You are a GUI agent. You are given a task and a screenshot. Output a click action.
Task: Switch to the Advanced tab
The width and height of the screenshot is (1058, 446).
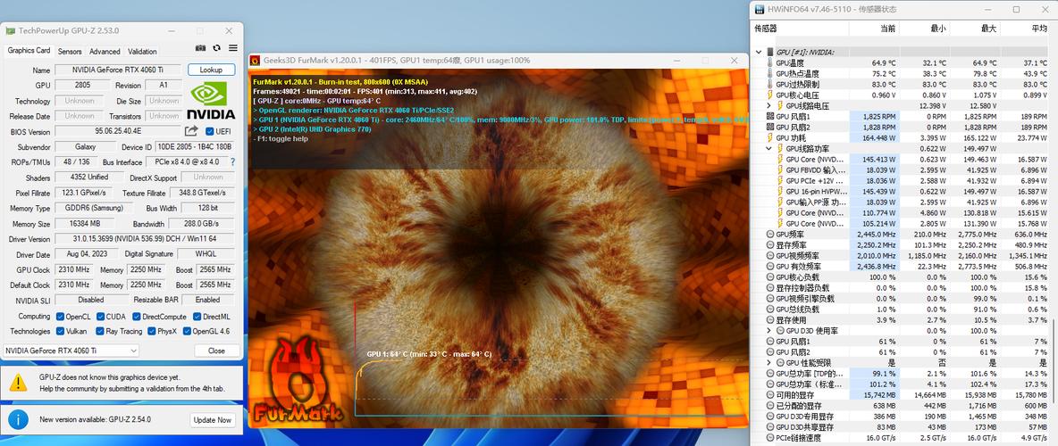pyautogui.click(x=105, y=51)
